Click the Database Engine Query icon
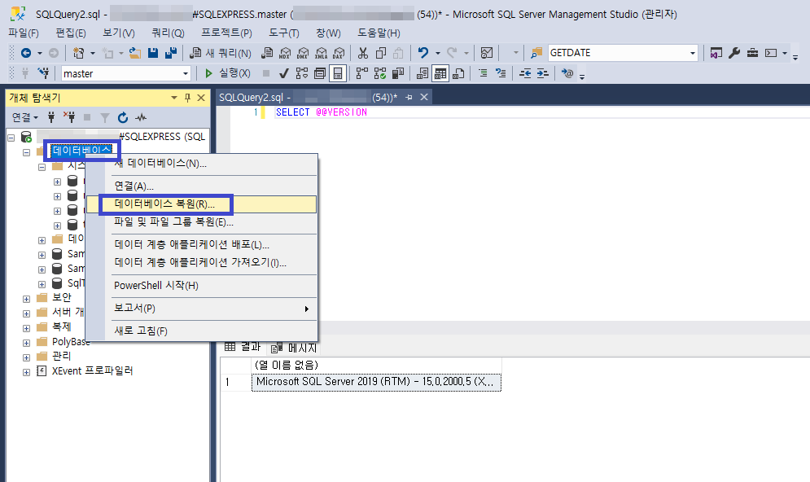The image size is (810, 482). [x=267, y=53]
